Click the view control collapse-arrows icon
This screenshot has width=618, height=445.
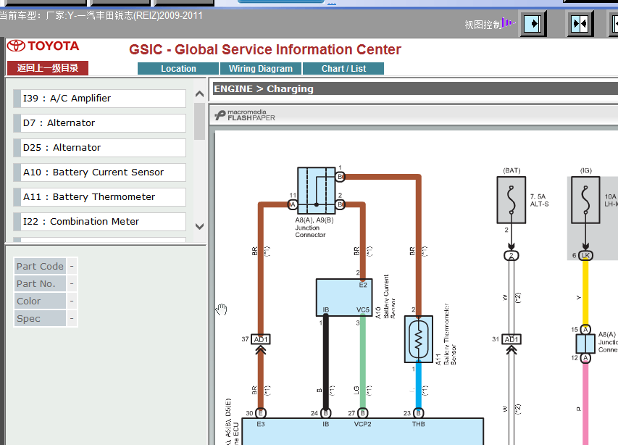(x=580, y=24)
